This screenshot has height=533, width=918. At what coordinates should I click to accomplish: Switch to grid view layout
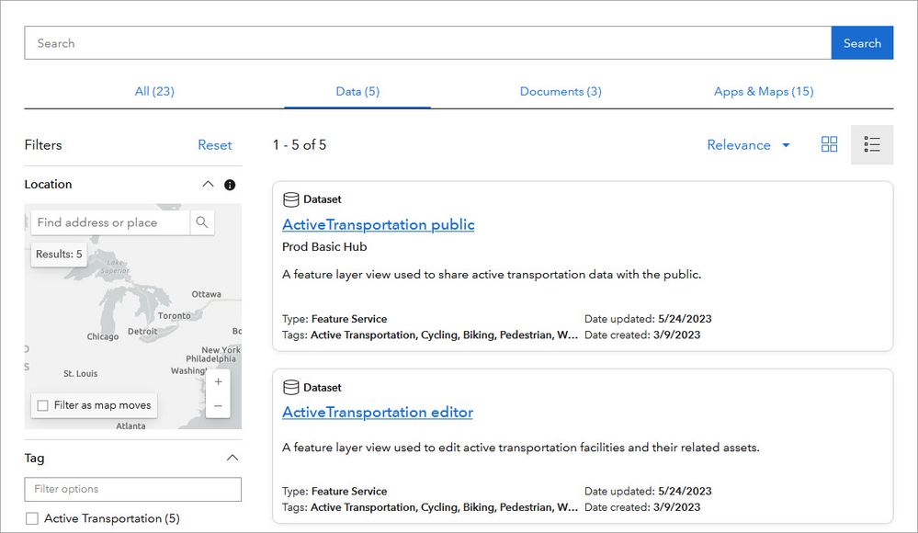(829, 144)
